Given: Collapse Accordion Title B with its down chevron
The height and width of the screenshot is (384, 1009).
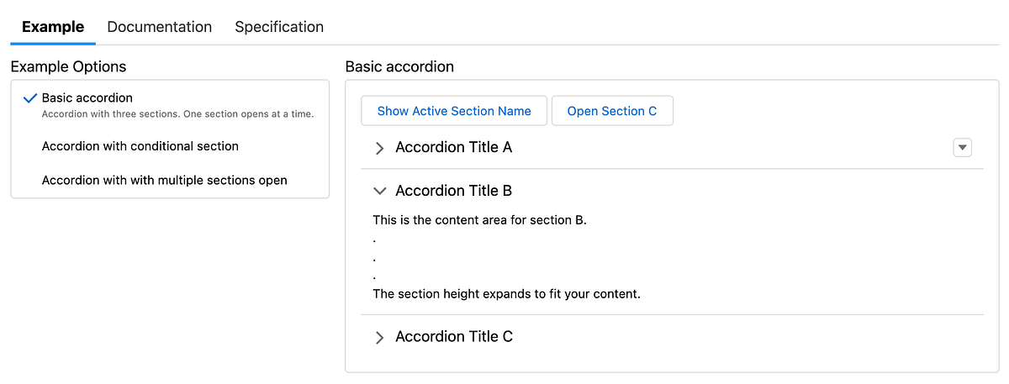Looking at the screenshot, I should 379,192.
